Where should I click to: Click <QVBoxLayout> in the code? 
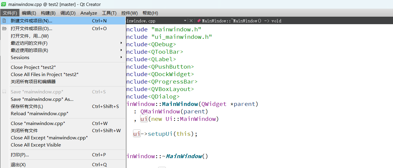coord(171,89)
